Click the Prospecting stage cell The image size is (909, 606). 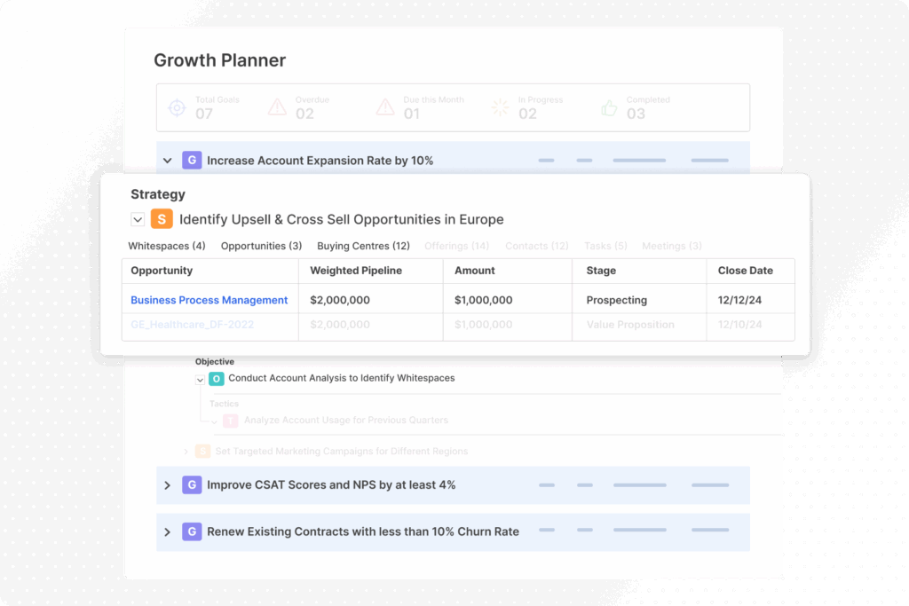coord(617,300)
